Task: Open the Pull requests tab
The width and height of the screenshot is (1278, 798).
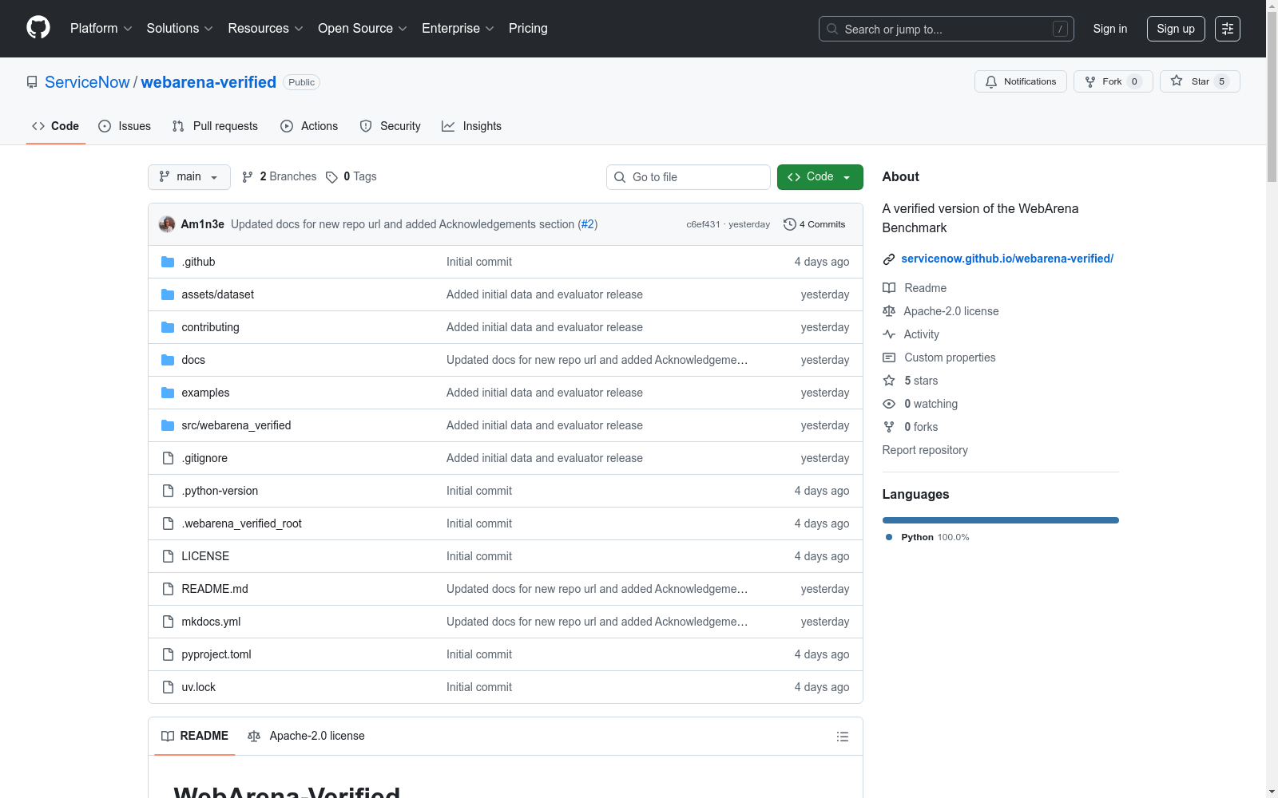Action: tap(215, 126)
